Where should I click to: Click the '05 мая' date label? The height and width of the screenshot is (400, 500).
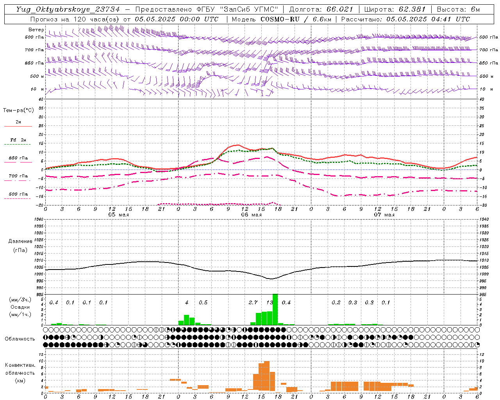[118, 215]
